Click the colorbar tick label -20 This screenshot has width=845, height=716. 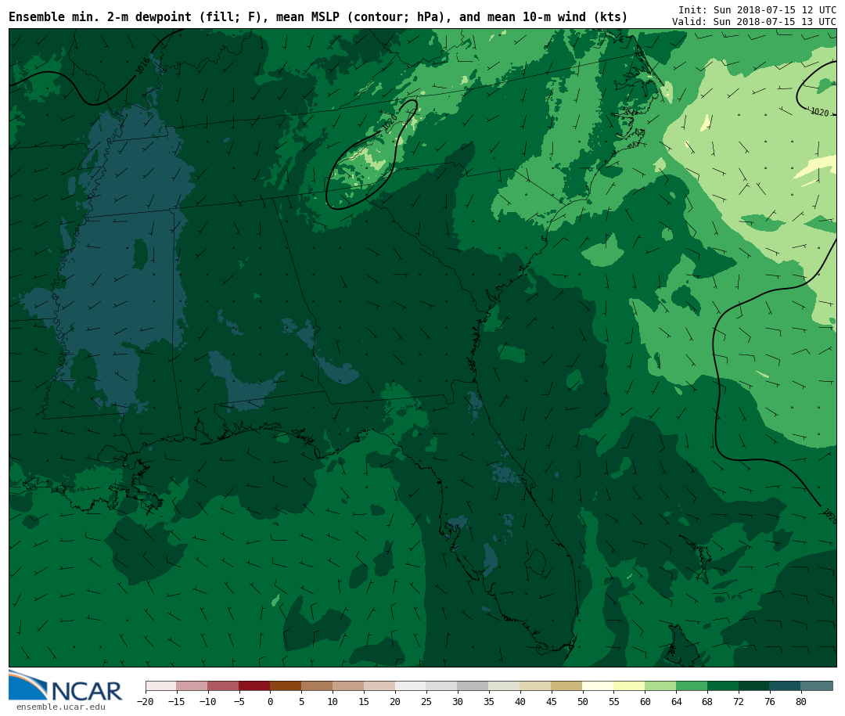point(146,702)
